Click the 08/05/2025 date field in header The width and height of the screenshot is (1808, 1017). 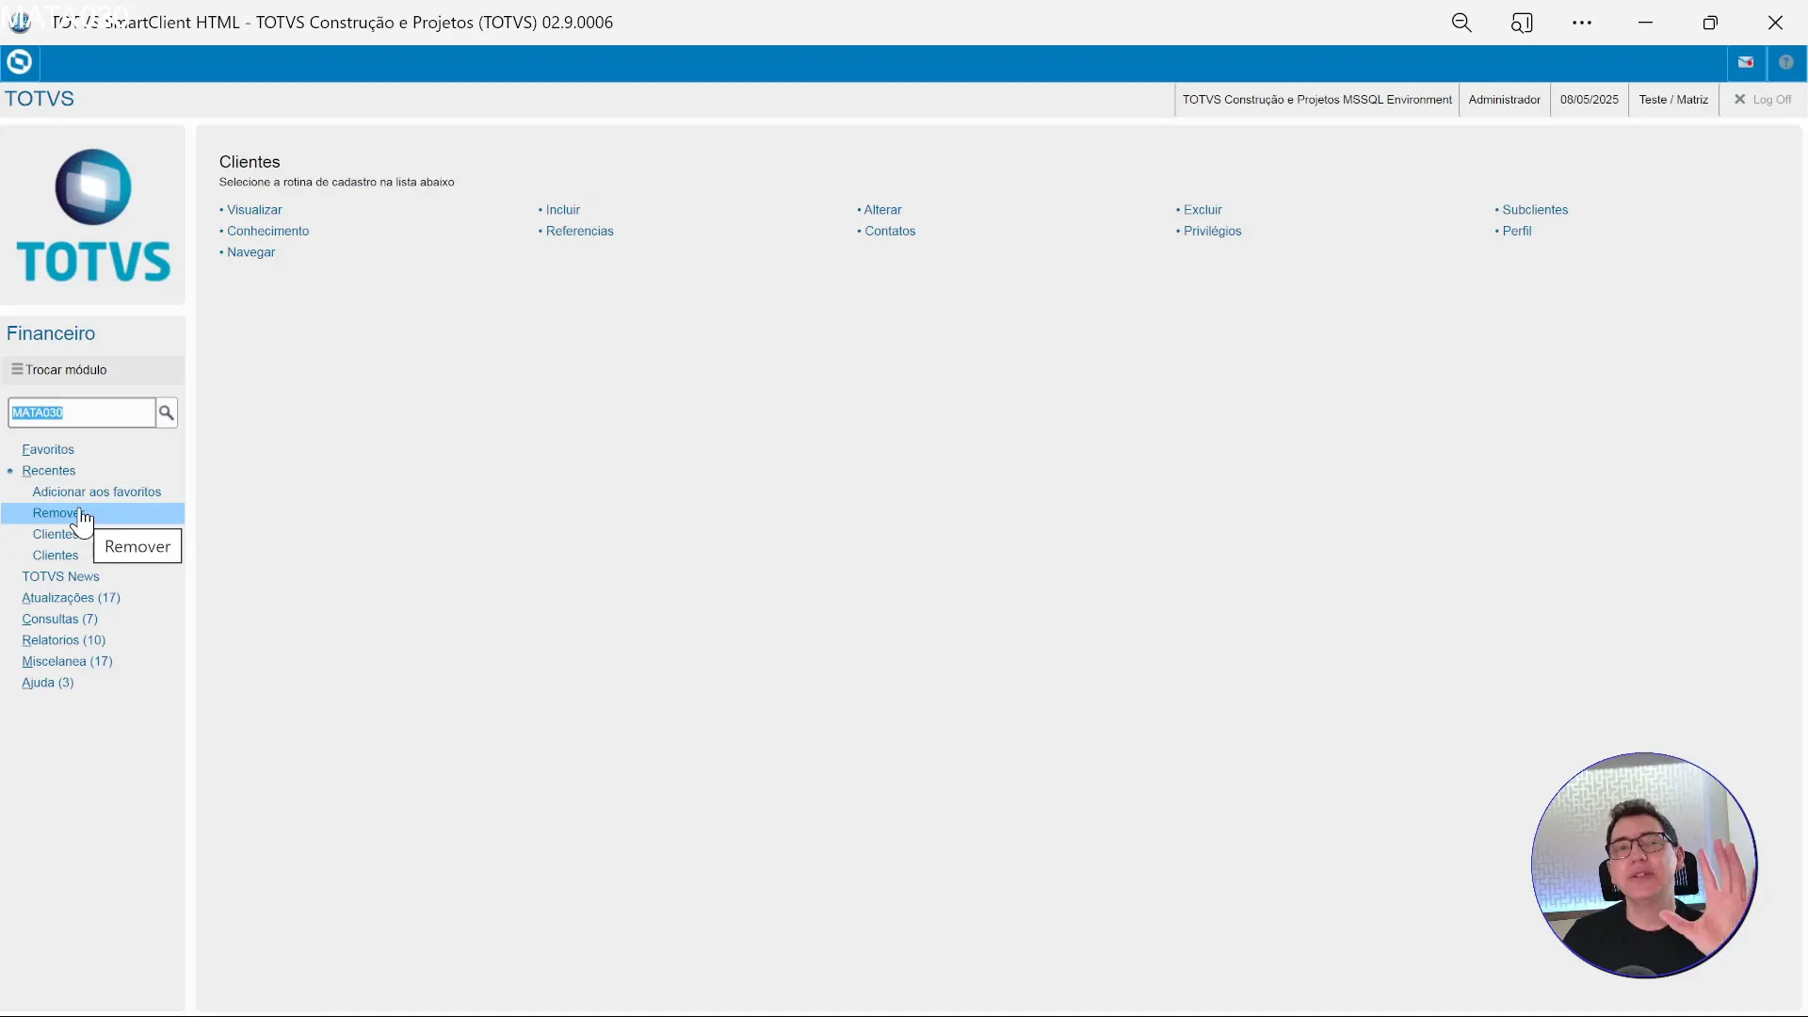tap(1589, 100)
